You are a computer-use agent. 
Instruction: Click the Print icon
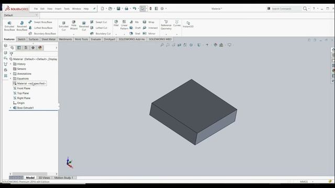coord(127,8)
